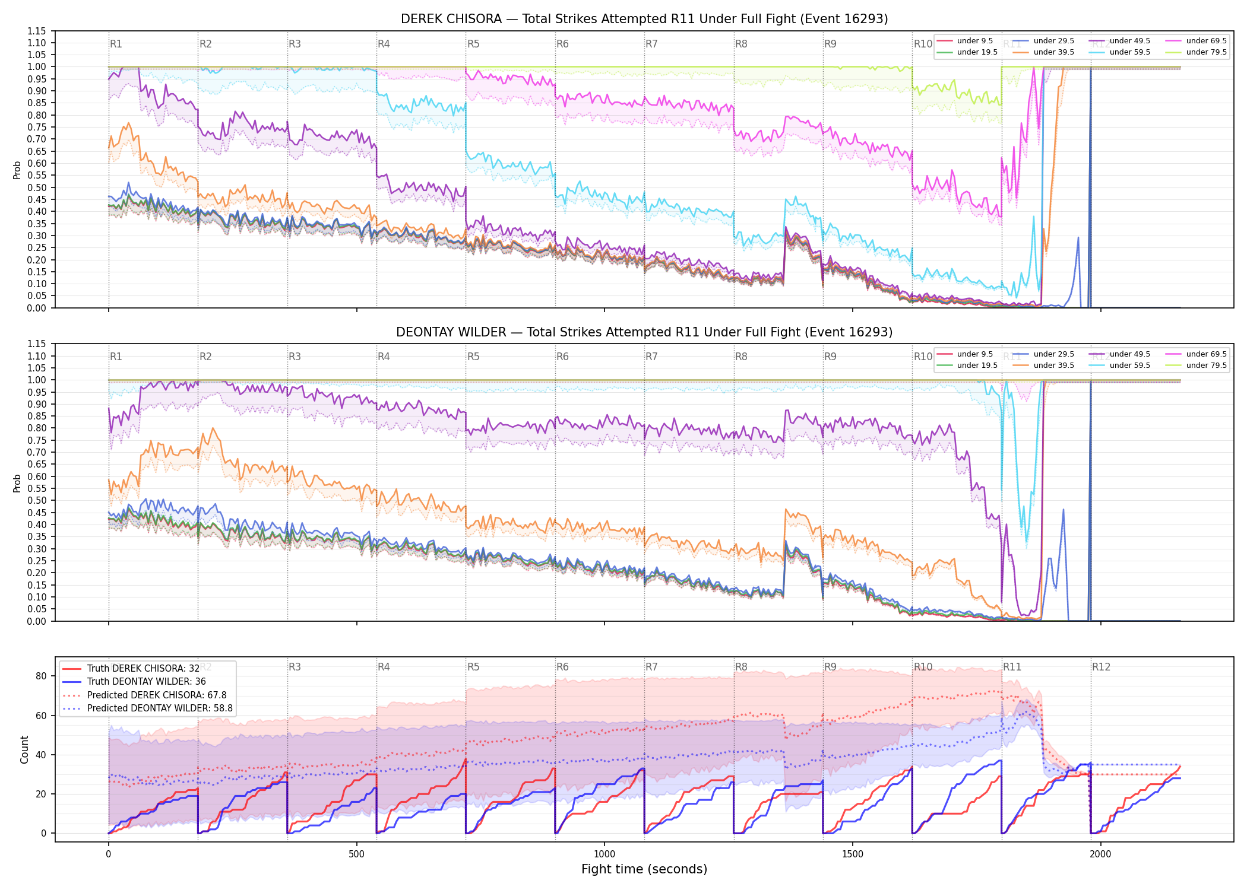Image resolution: width=1247 pixels, height=890 pixels.
Task: Click the R7 marker in Chisora chart
Action: click(x=651, y=44)
